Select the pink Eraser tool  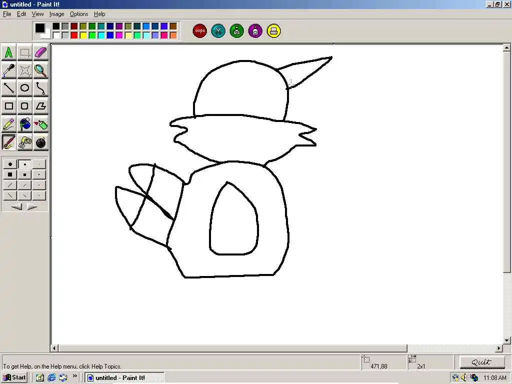[x=41, y=52]
